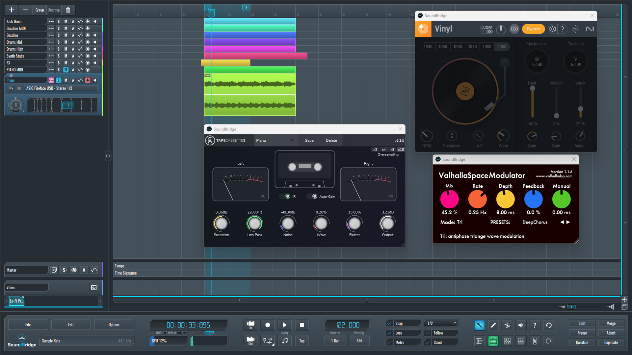Start playback with the Play button

pyautogui.click(x=285, y=325)
